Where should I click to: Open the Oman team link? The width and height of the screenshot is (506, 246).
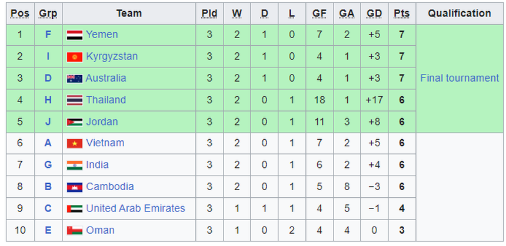(x=100, y=230)
